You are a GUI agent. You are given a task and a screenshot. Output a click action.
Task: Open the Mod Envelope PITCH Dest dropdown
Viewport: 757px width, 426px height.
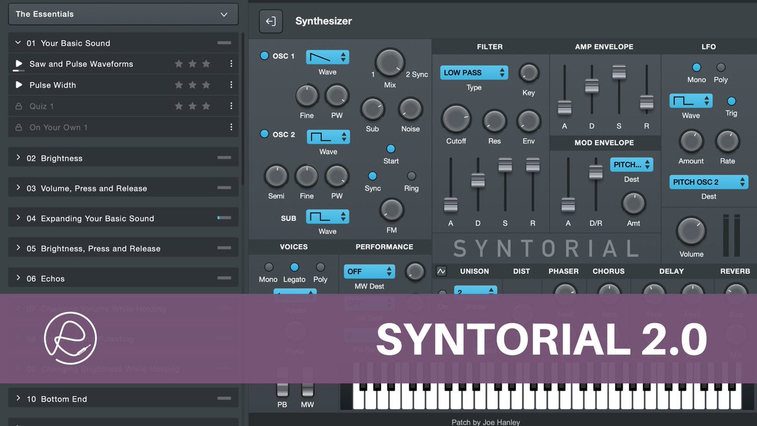pyautogui.click(x=631, y=165)
